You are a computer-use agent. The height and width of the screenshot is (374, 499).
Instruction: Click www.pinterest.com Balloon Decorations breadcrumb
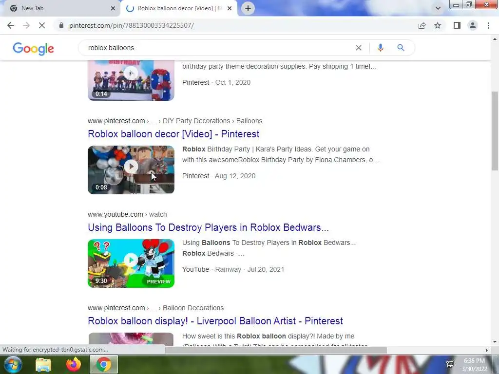[155, 308]
